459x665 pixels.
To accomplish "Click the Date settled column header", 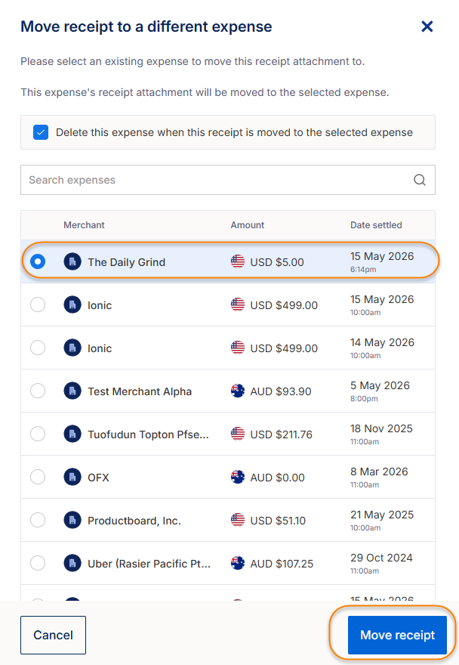I will [x=376, y=224].
